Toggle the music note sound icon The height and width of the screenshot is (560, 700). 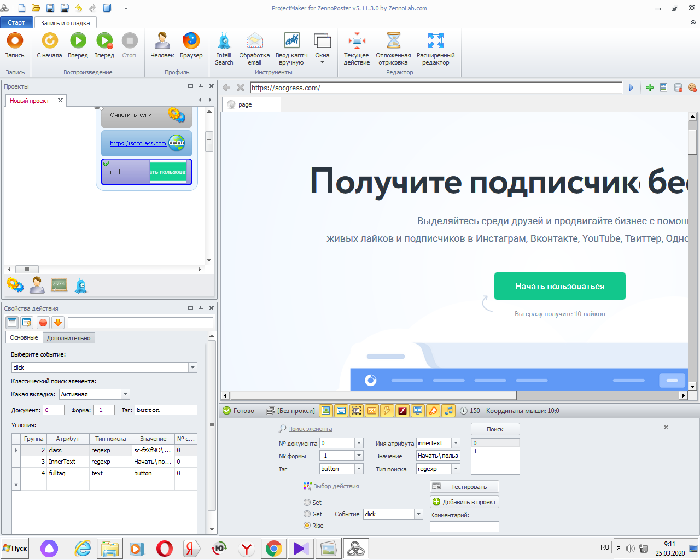pos(448,411)
